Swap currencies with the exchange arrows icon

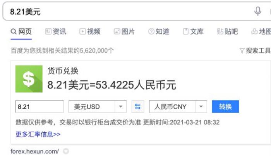[137, 107]
